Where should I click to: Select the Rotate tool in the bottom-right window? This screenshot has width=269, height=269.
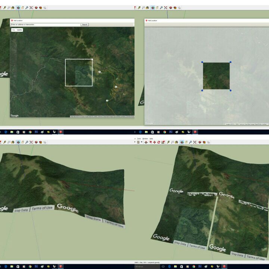[x=159, y=142]
